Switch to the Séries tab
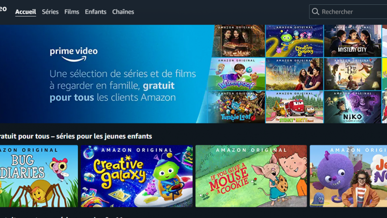This screenshot has height=218, width=387. click(x=50, y=12)
